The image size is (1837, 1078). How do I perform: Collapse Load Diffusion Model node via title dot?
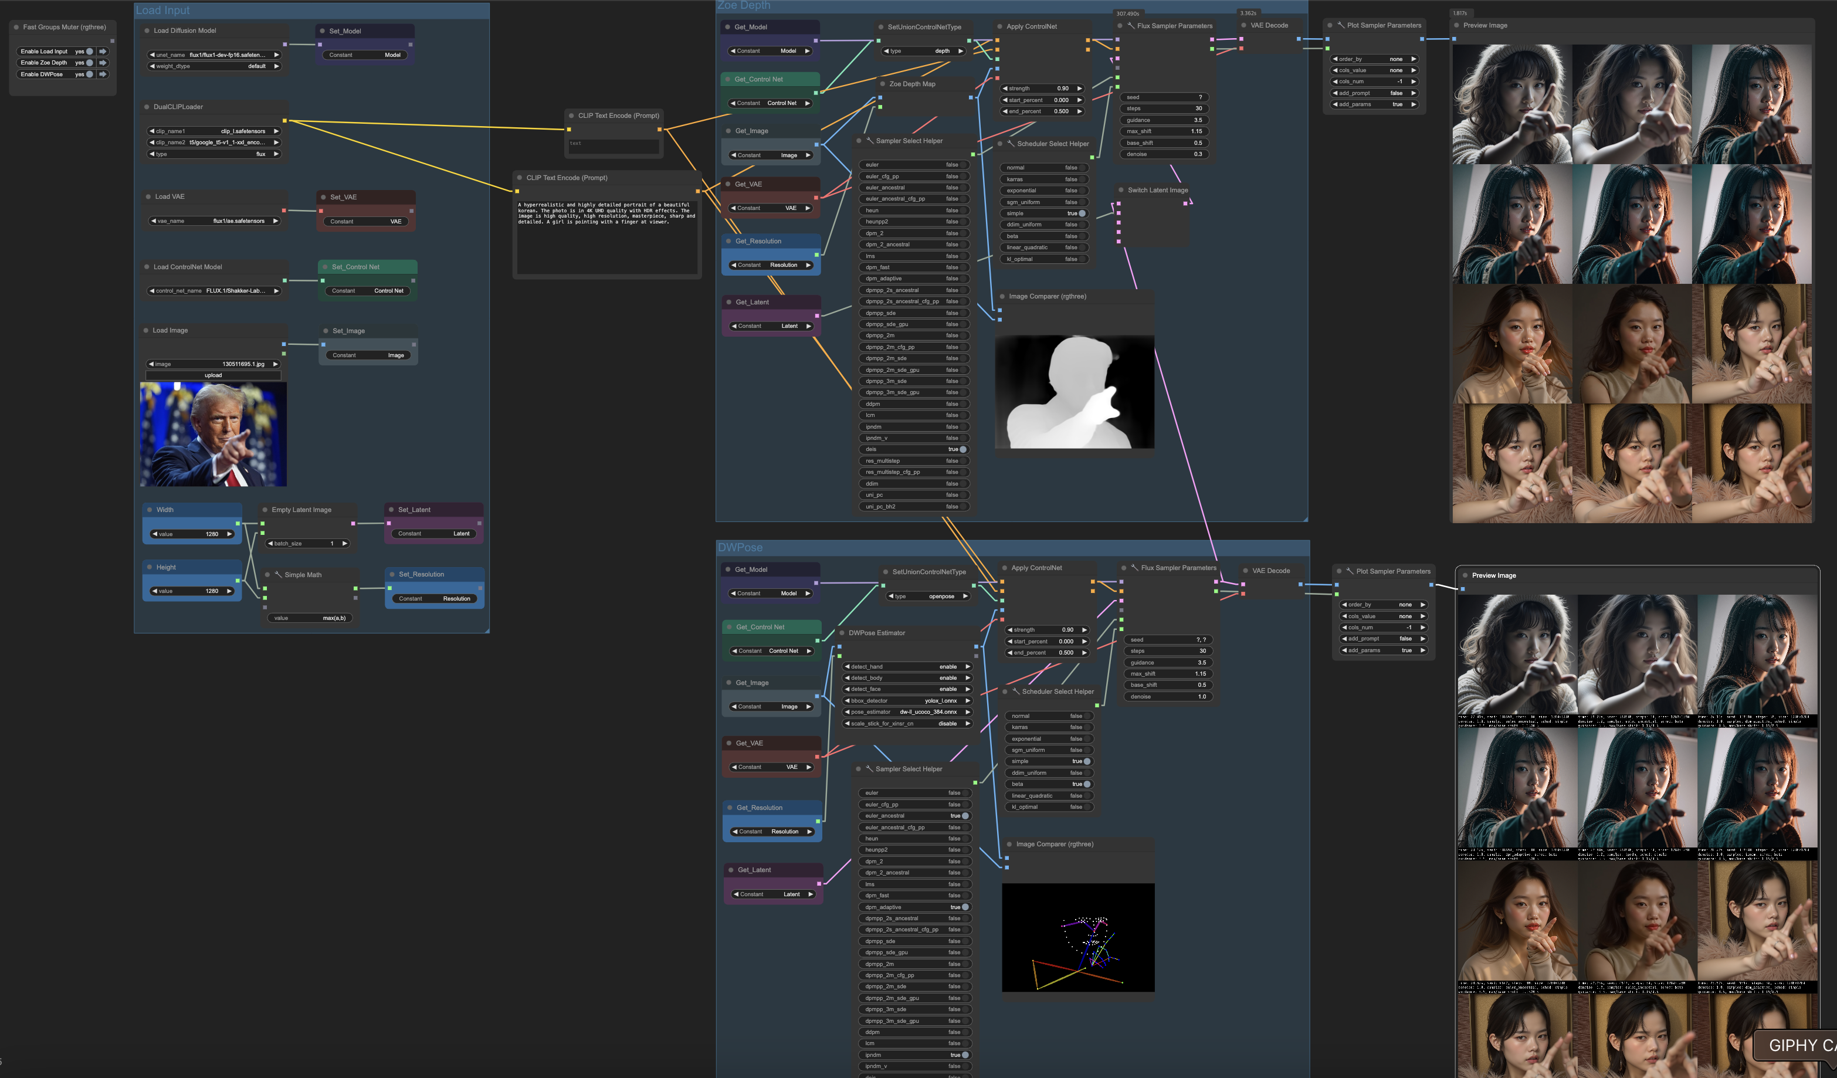[147, 30]
